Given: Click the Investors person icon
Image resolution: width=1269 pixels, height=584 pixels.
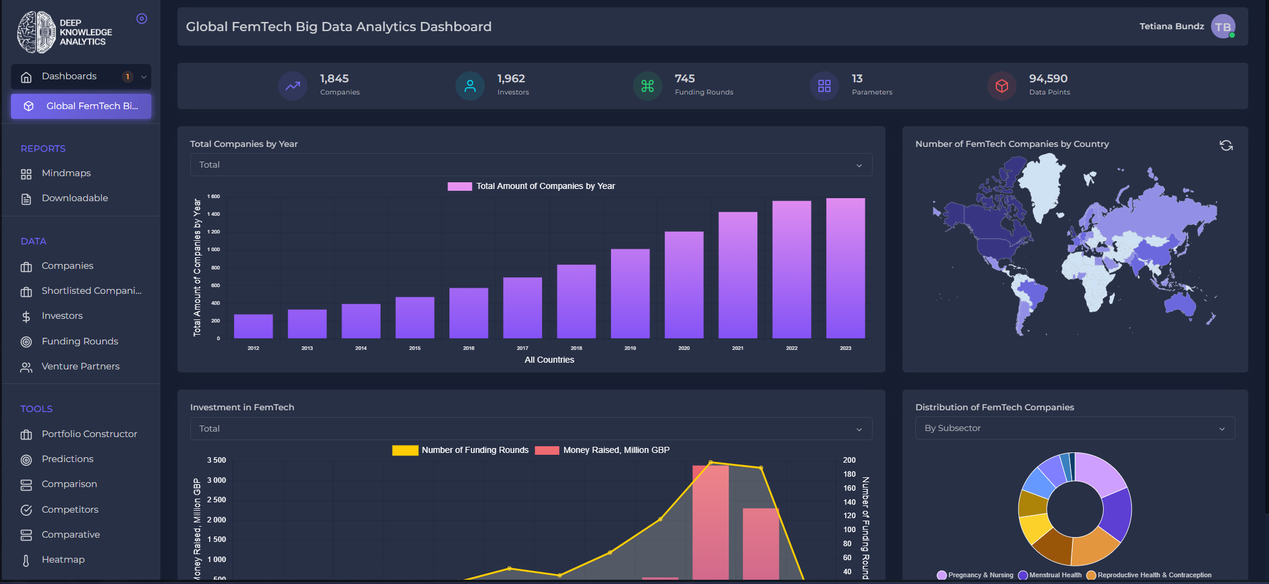Looking at the screenshot, I should coord(470,86).
